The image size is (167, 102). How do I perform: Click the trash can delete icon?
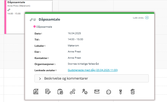tap(133, 92)
